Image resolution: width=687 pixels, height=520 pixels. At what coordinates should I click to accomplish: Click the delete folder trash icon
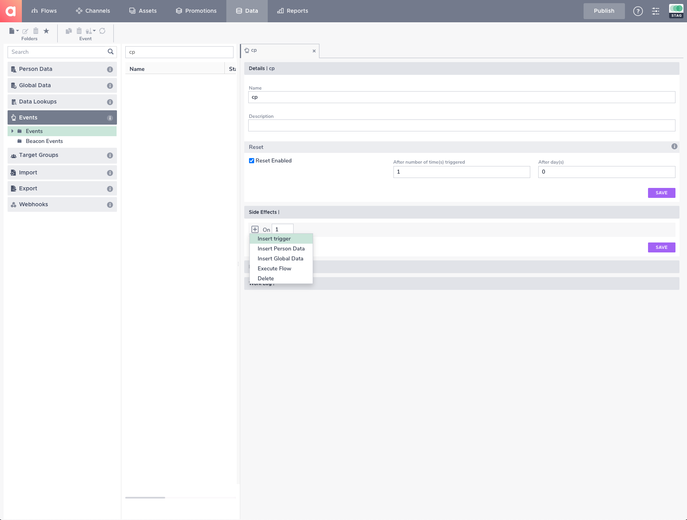pyautogui.click(x=36, y=31)
